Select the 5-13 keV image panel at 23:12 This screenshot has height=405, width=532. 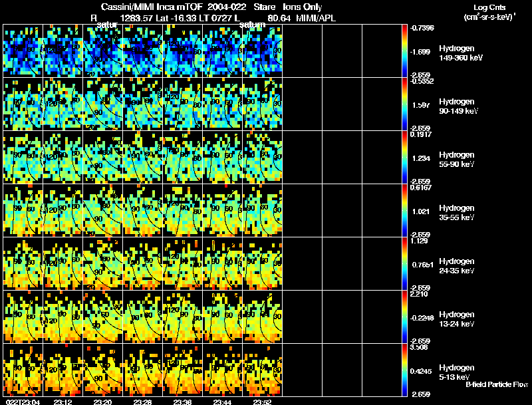pyautogui.click(x=63, y=370)
